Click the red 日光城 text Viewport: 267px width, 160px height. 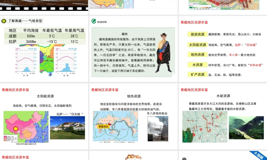(251, 45)
